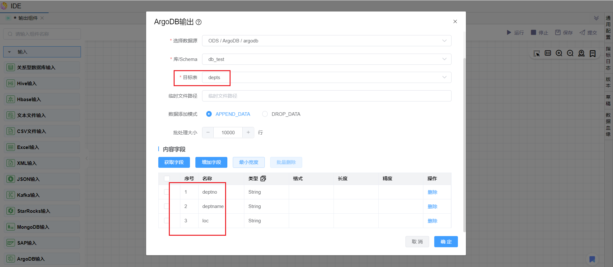Decrease batch size with the minus button
Viewport: 613px width, 267px height.
coord(208,132)
